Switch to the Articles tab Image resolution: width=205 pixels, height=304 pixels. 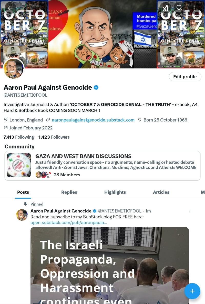tap(161, 192)
